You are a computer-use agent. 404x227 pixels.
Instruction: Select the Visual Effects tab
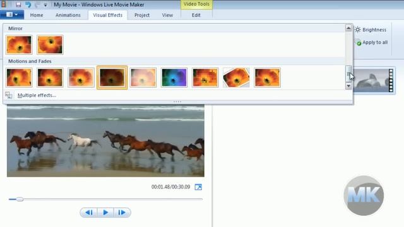(108, 15)
